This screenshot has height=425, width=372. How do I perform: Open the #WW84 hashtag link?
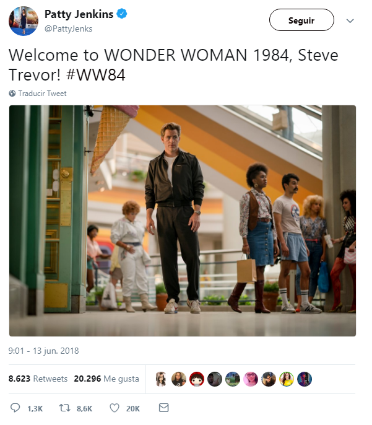95,75
